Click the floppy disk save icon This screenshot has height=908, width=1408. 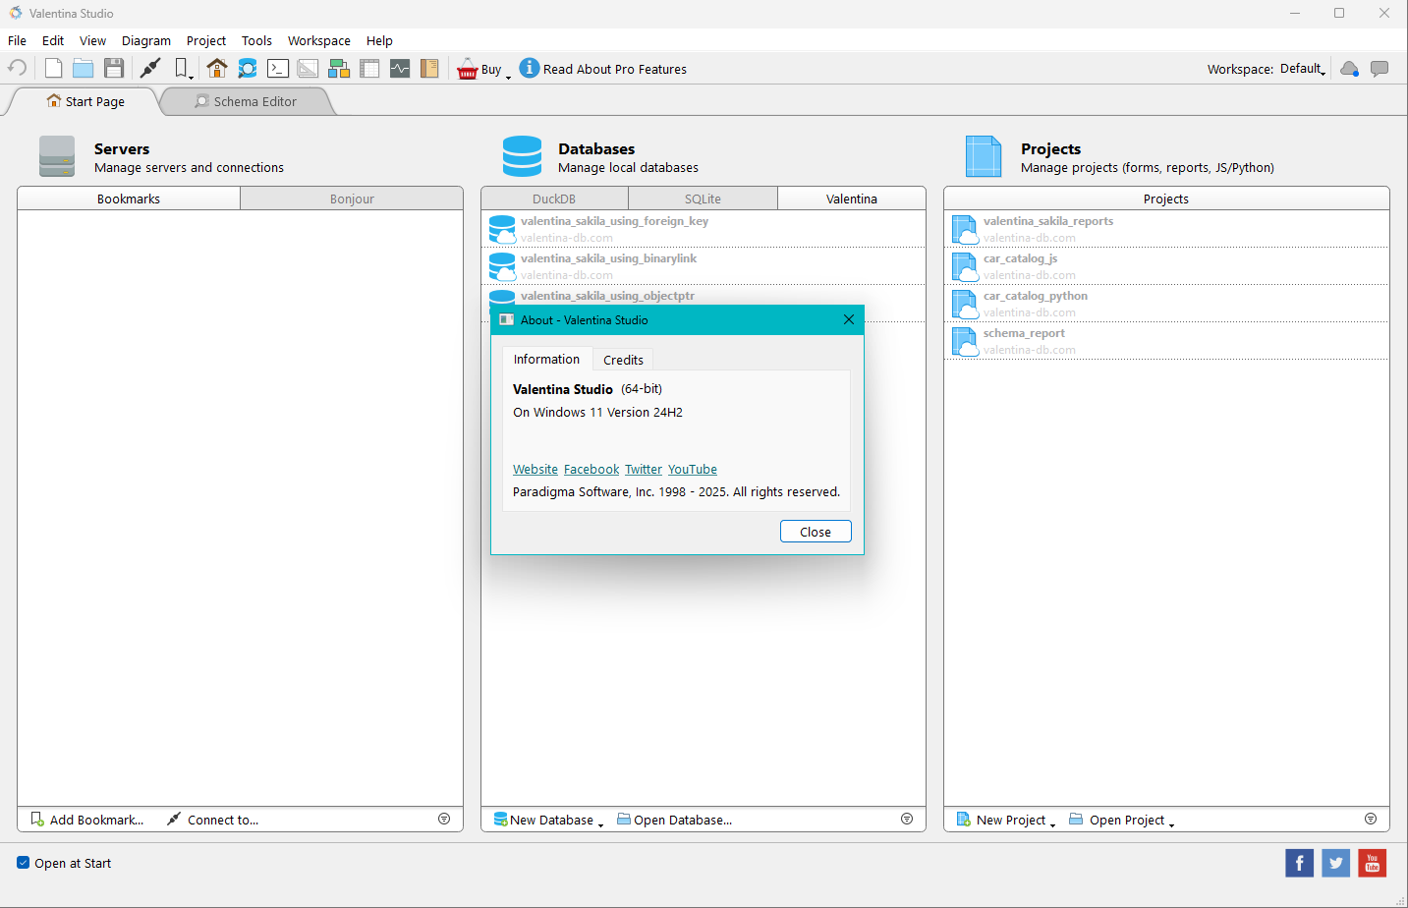pos(114,68)
